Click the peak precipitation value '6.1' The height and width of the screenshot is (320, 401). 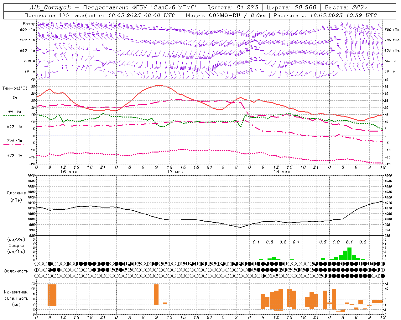(349, 242)
